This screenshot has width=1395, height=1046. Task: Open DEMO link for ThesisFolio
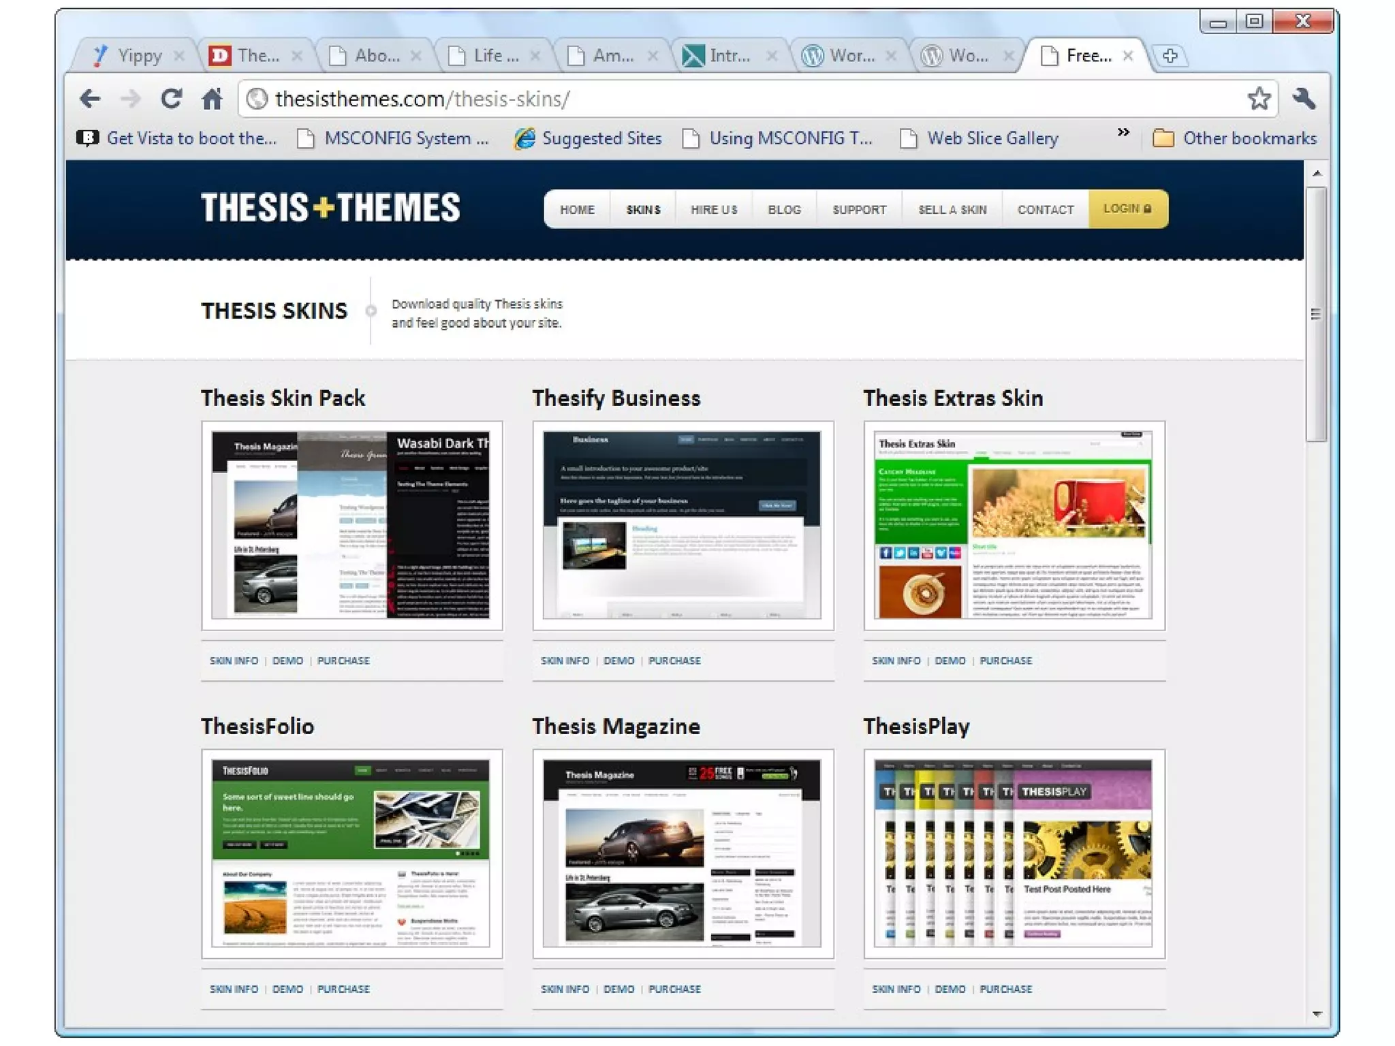click(x=287, y=989)
